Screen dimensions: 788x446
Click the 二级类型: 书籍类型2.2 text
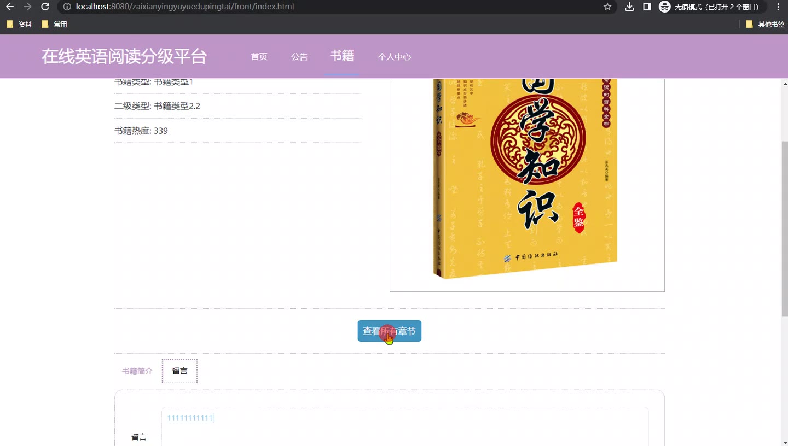click(x=157, y=106)
